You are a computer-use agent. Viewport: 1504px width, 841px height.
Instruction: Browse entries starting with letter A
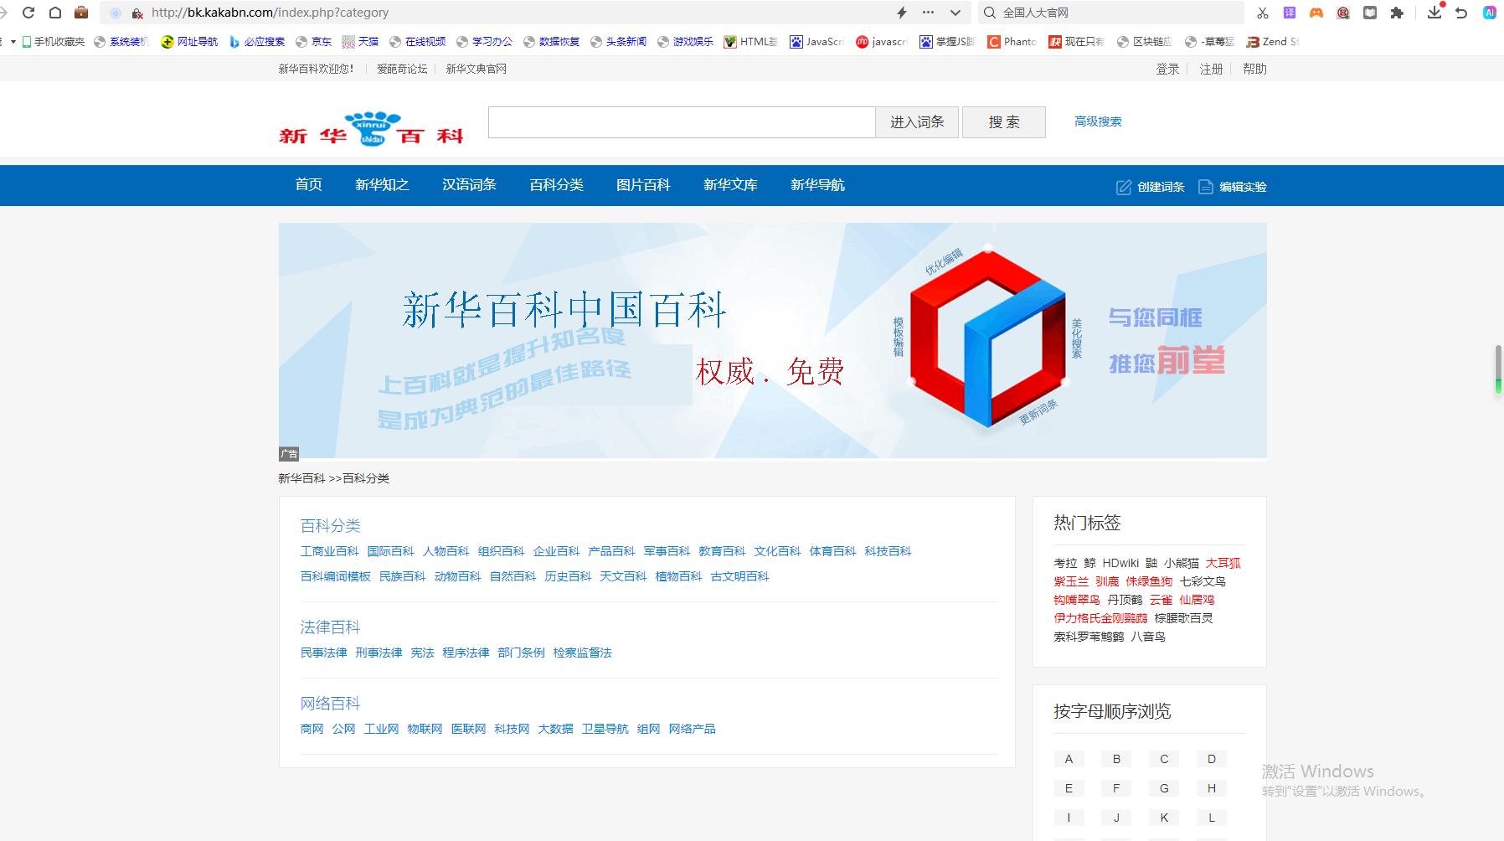point(1069,759)
